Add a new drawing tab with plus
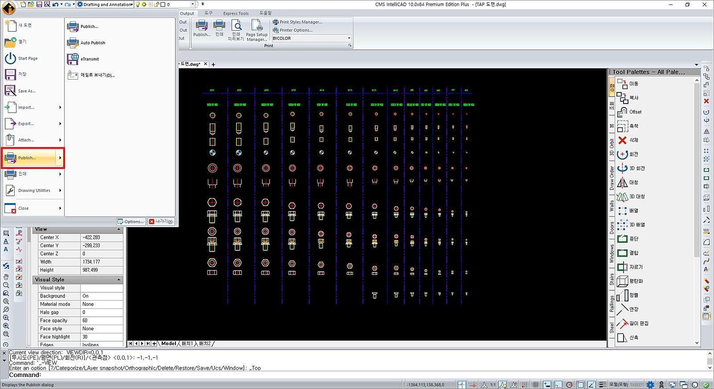Screen dimensions: 714x389 [x=213, y=64]
